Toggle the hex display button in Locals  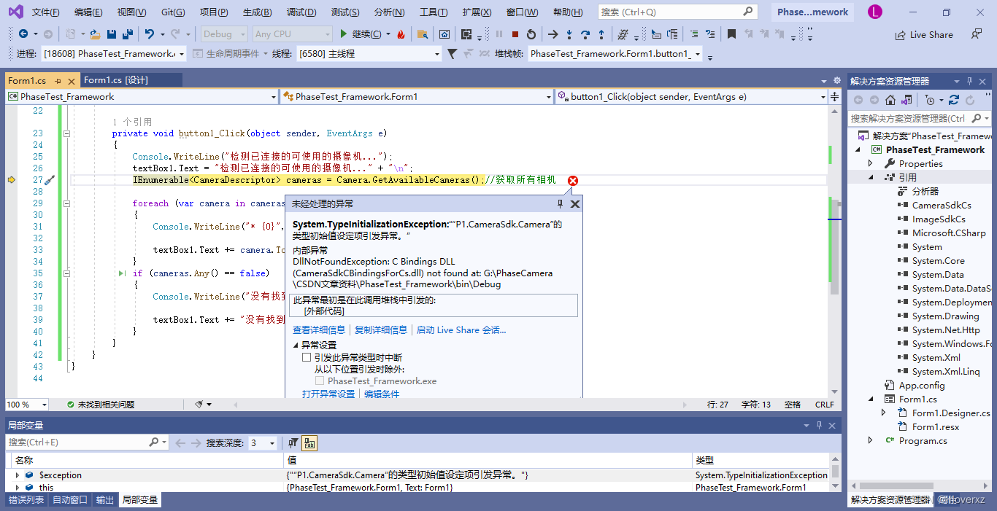[x=309, y=443]
